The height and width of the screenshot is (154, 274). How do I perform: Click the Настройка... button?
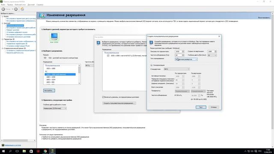coord(49,91)
